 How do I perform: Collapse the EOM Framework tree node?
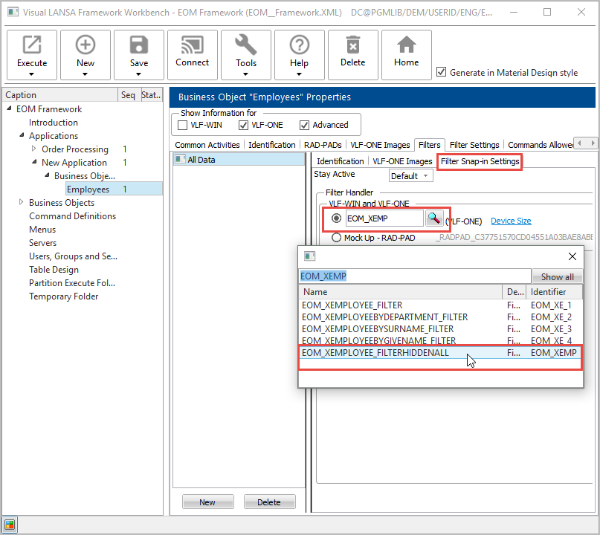[9, 108]
